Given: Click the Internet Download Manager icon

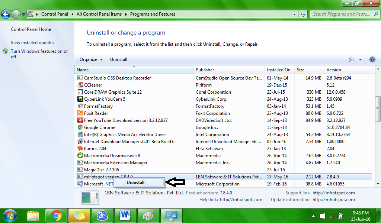Looking at the screenshot, I should [x=80, y=141].
